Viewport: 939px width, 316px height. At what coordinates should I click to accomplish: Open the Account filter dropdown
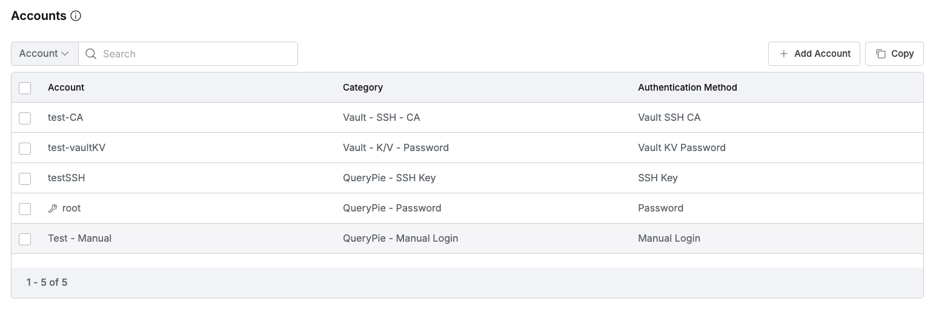45,54
